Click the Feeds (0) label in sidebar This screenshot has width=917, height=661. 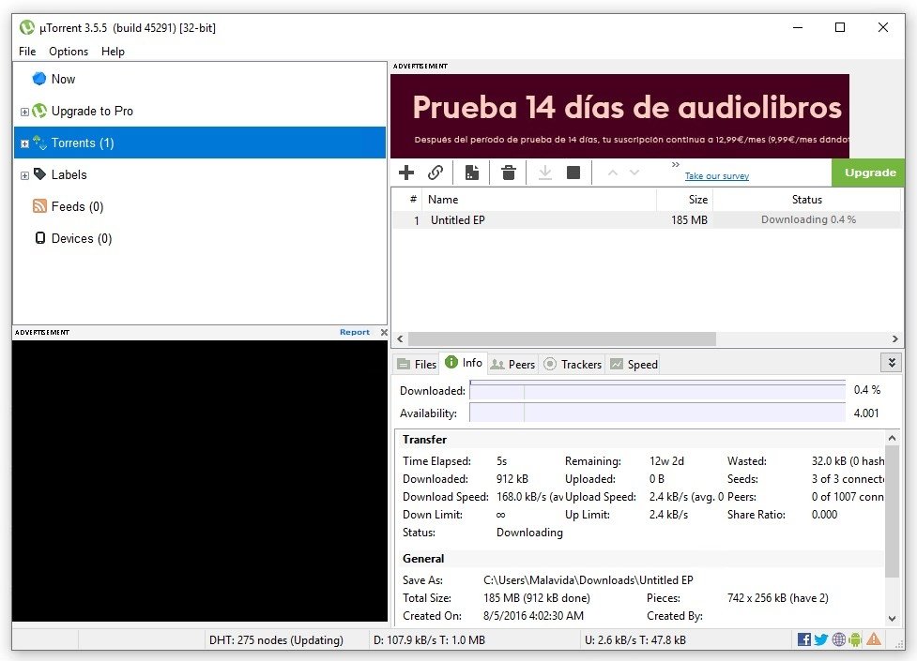pyautogui.click(x=77, y=206)
